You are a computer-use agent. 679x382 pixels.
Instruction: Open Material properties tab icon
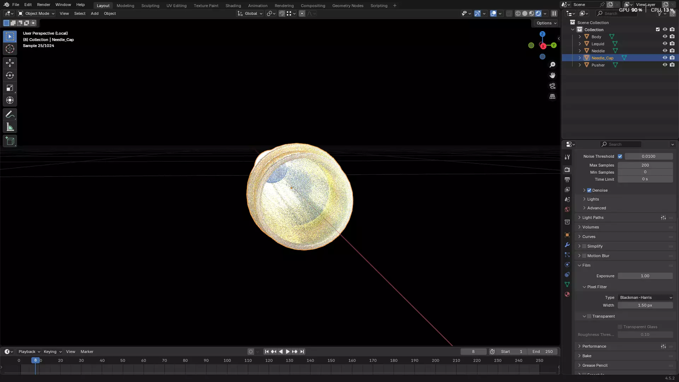(x=567, y=294)
